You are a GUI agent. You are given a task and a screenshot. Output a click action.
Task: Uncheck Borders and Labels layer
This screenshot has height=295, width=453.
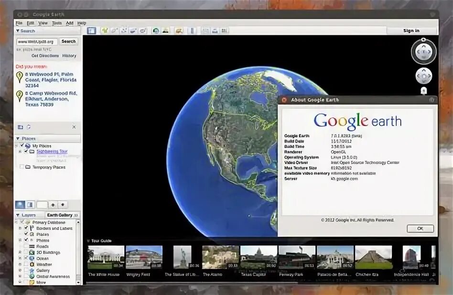pyautogui.click(x=26, y=228)
